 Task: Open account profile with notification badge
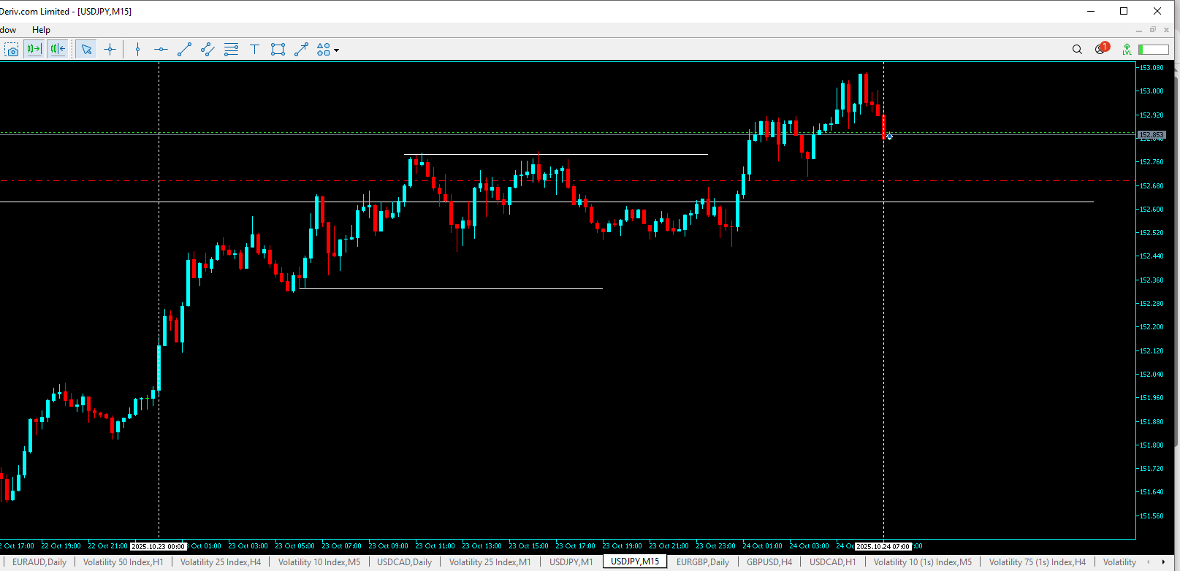1100,50
